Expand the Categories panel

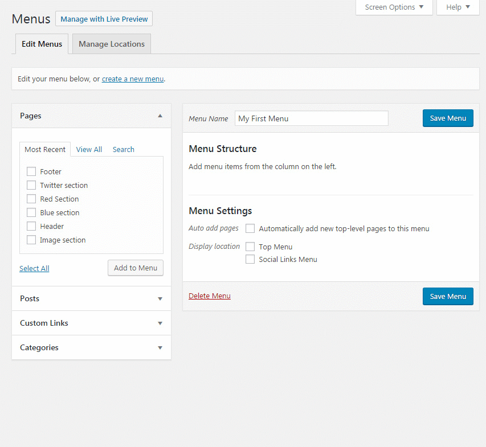pyautogui.click(x=160, y=347)
